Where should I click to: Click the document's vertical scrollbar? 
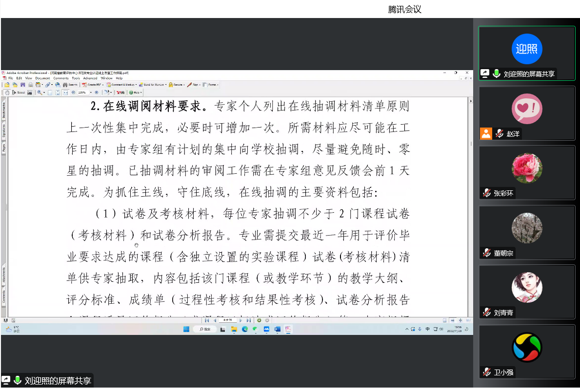[x=470, y=195]
